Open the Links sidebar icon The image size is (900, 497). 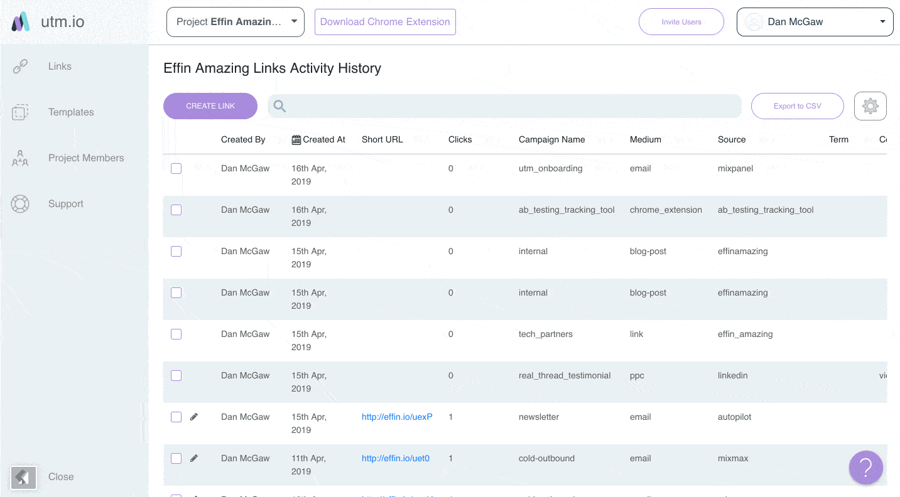[x=21, y=66]
